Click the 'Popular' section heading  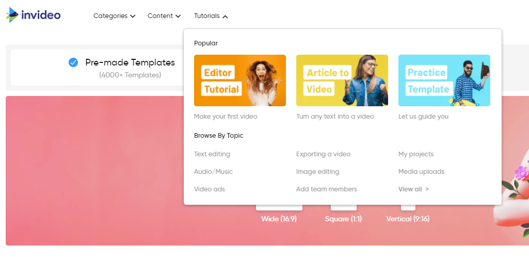click(x=206, y=43)
